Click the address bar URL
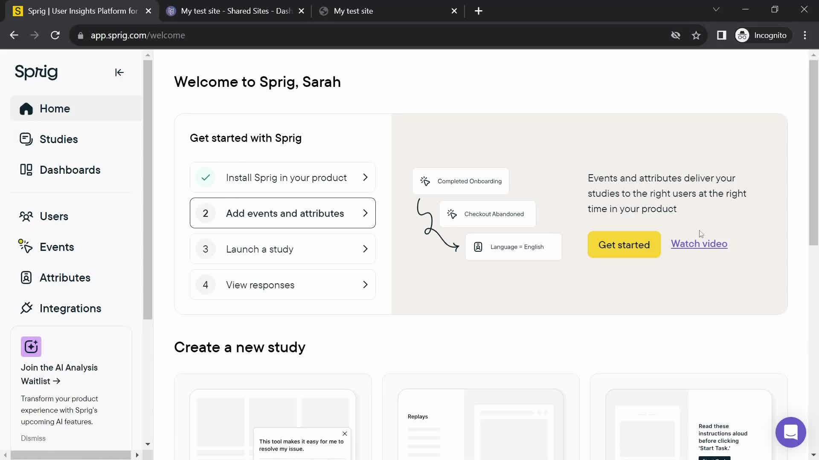This screenshot has height=460, width=819. click(x=138, y=35)
